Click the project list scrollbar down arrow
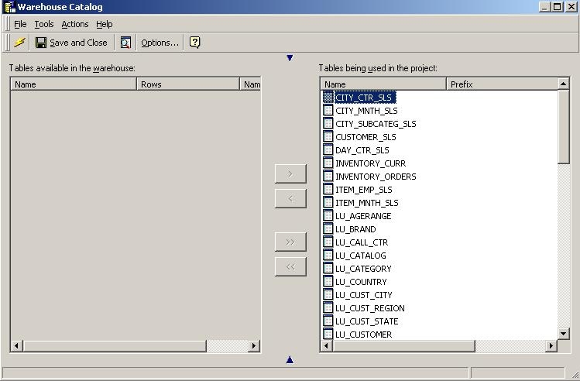Screen dimensions: 580x381 point(564,334)
